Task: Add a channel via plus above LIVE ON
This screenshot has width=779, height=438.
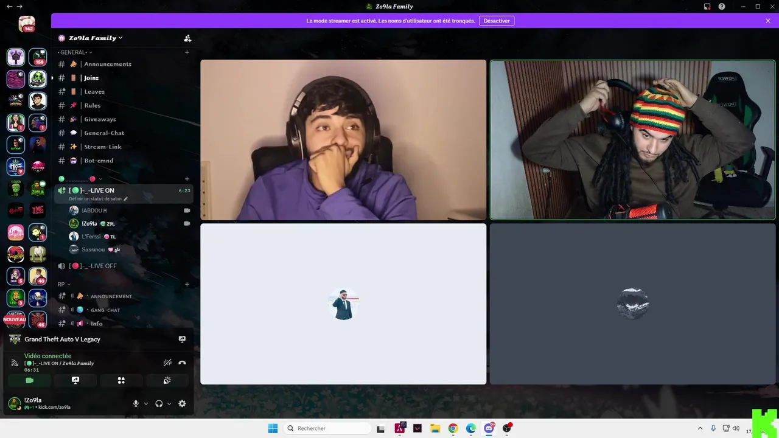Action: click(187, 179)
